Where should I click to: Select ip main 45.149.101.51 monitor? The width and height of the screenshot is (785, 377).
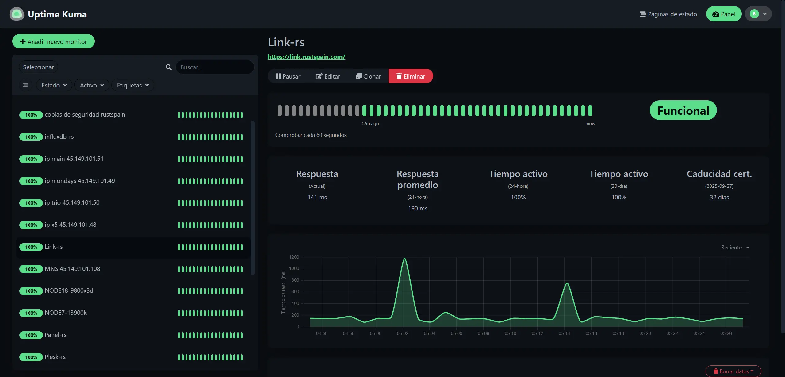pos(133,159)
